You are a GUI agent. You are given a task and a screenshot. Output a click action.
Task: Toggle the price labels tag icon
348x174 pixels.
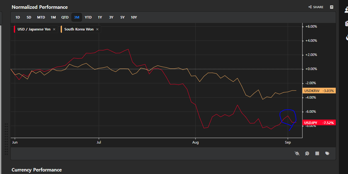[327, 154]
